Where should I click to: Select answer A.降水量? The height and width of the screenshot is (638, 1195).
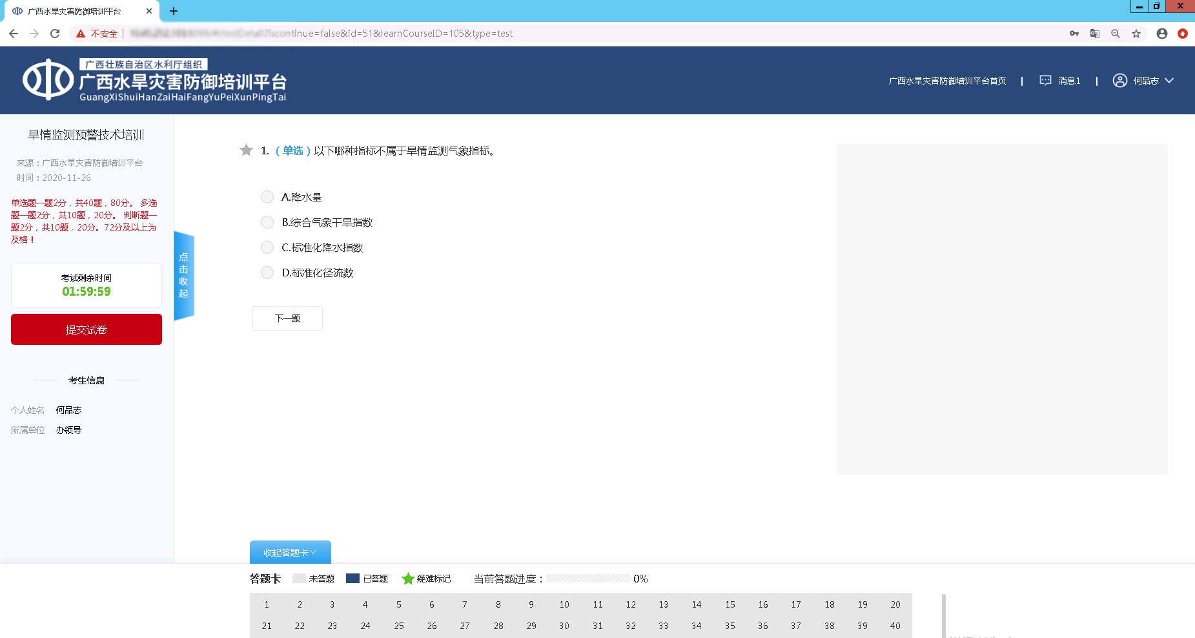click(267, 197)
